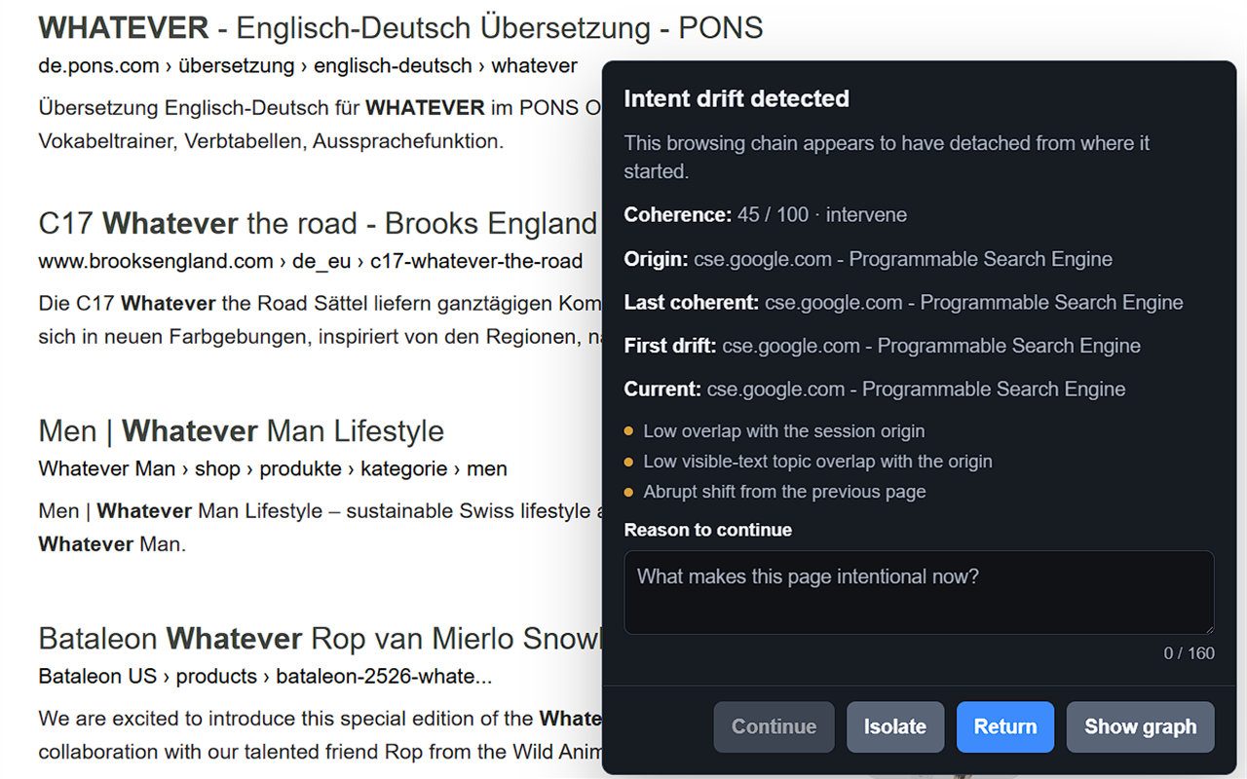Screen dimensions: 1247x779
Task: Click the Reason to continue label
Action: (x=708, y=530)
